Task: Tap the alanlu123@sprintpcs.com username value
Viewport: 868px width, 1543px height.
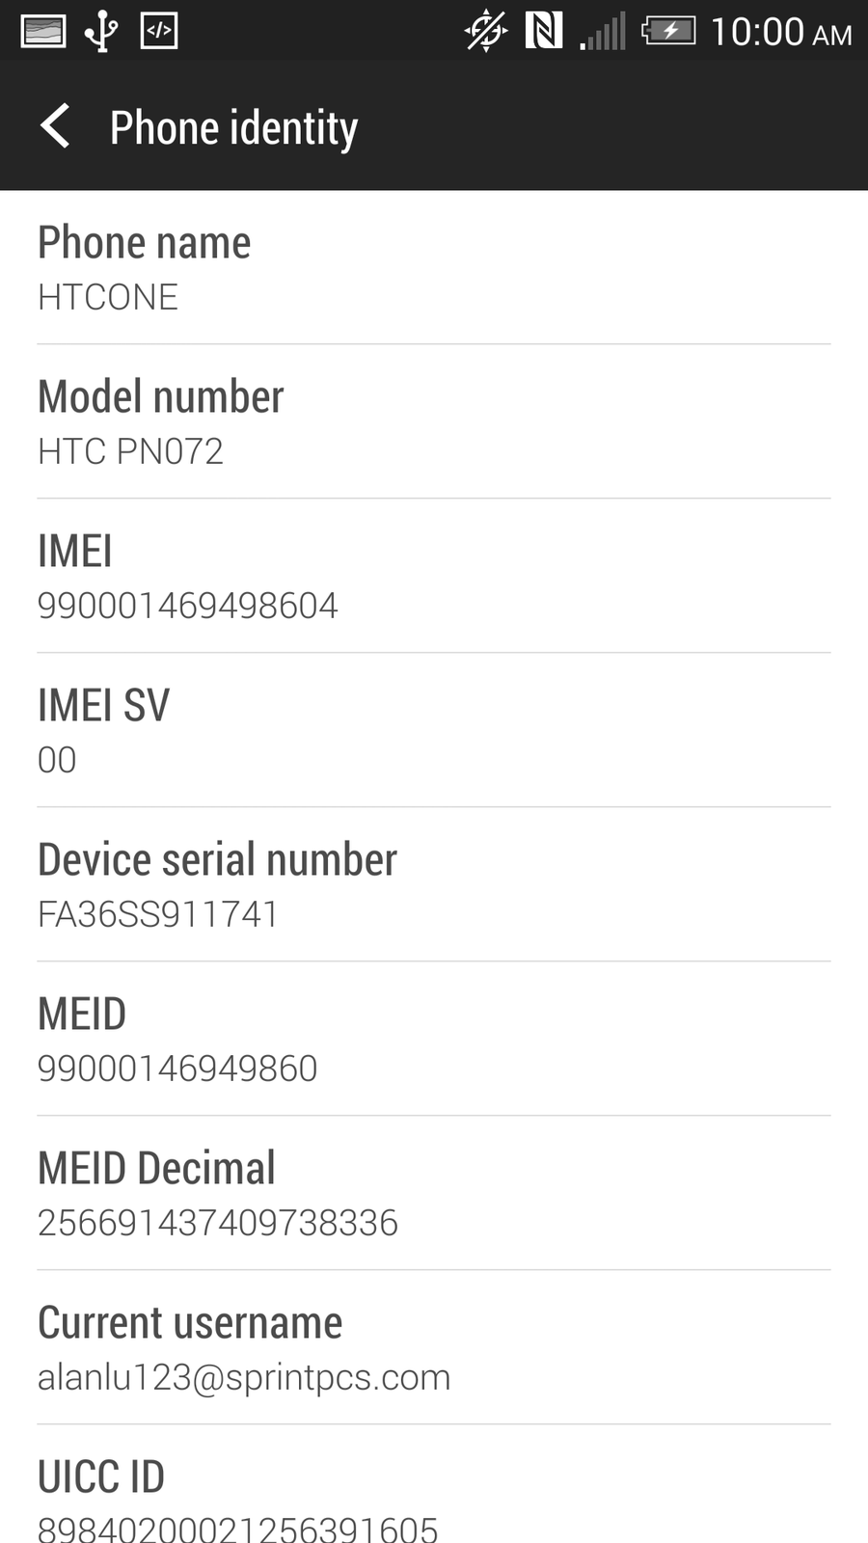Action: coord(244,1378)
